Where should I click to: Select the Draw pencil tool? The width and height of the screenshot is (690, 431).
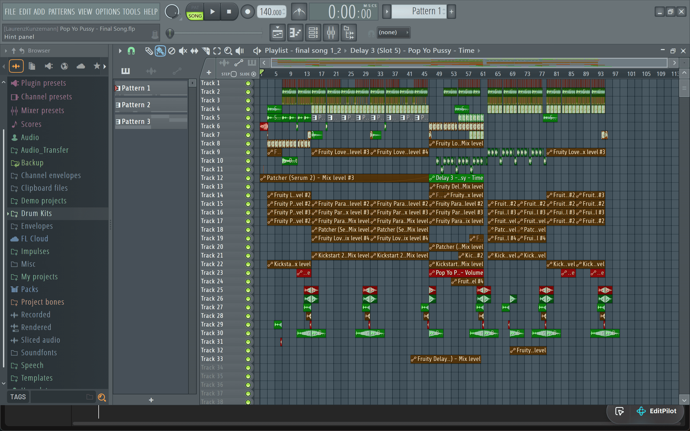149,51
